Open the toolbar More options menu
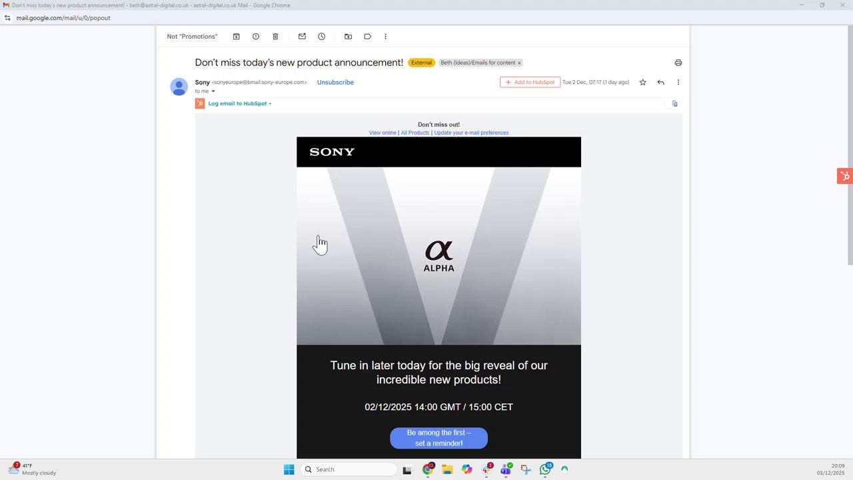This screenshot has width=853, height=480. click(385, 37)
